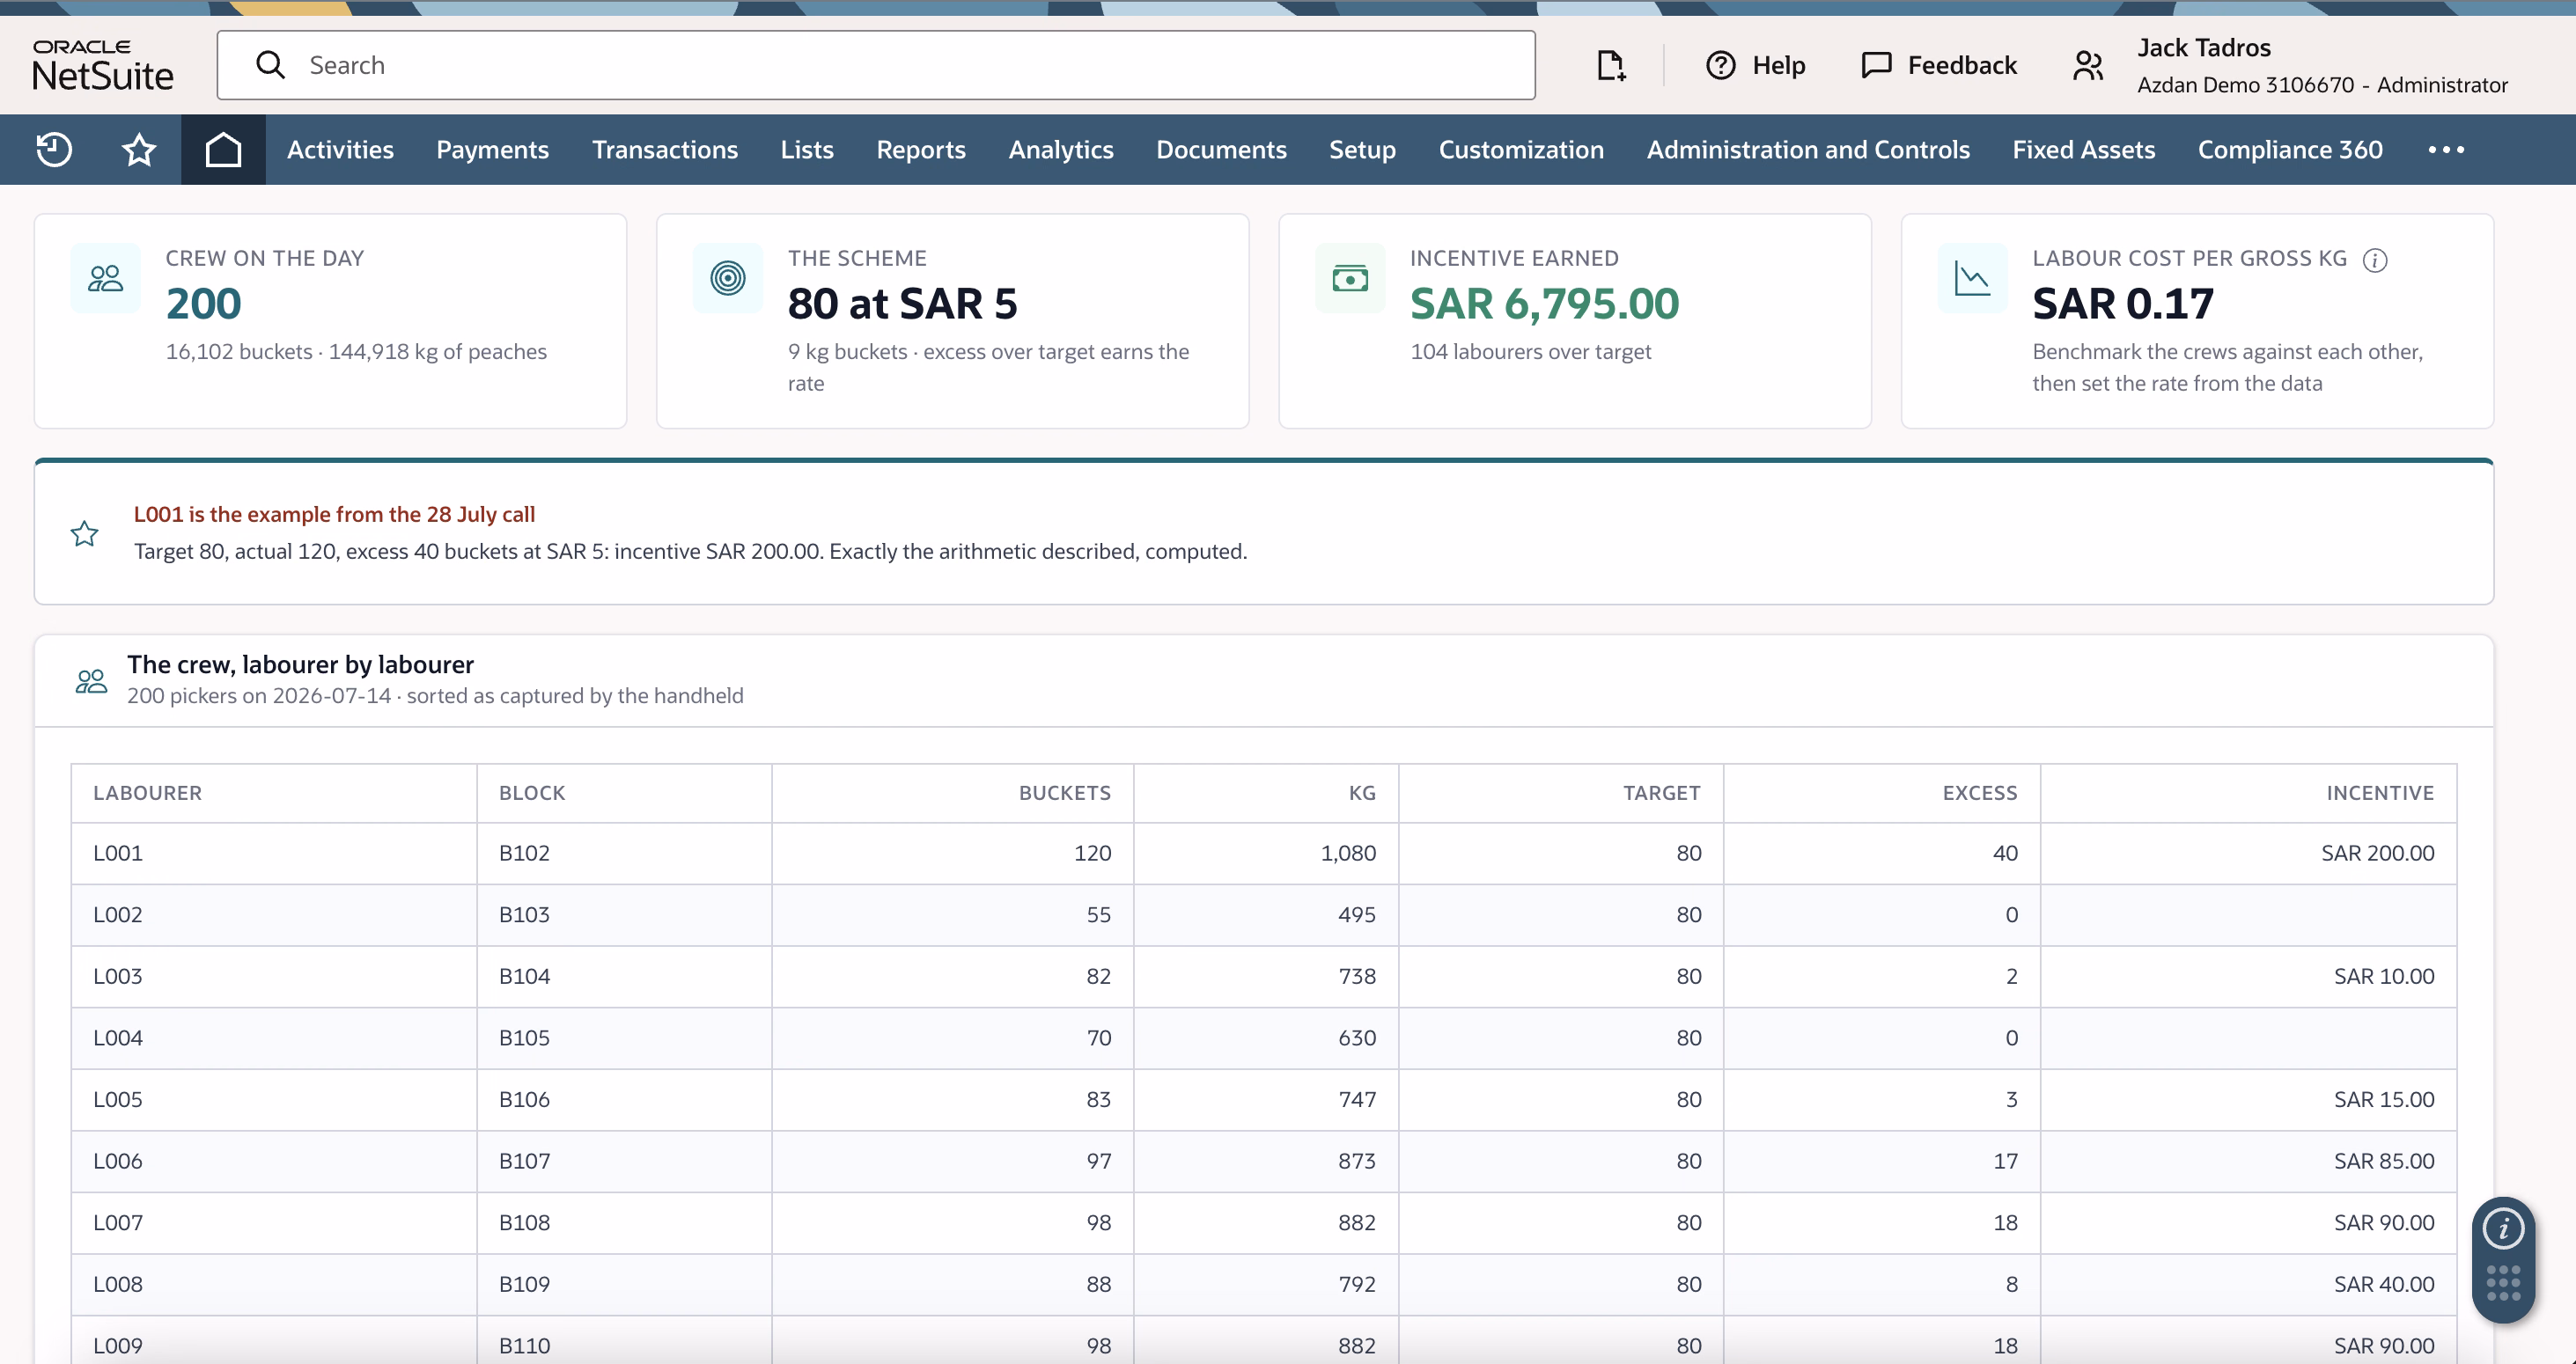
Task: Click the Oracle NetSuite logo
Action: pyautogui.click(x=102, y=65)
